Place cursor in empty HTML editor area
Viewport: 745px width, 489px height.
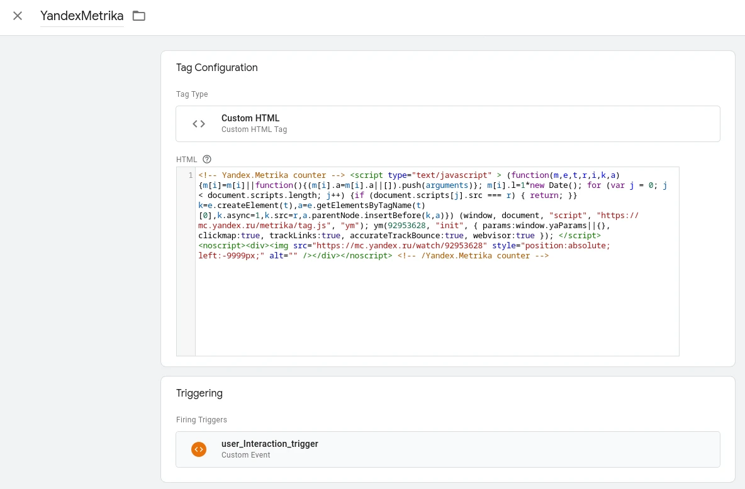coord(437,308)
